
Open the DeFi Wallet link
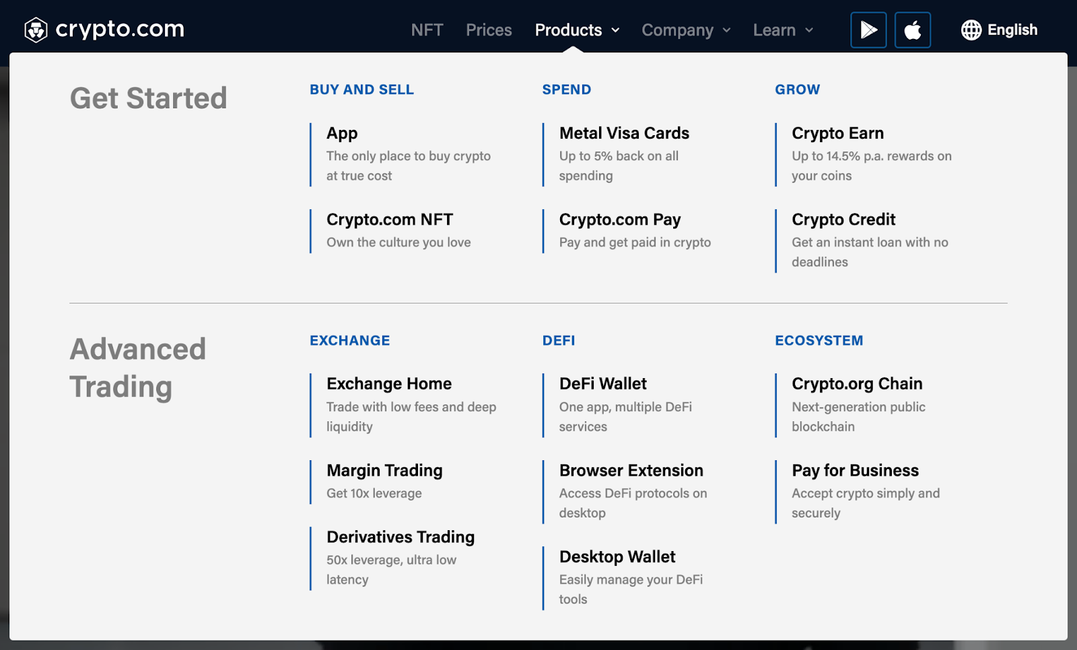point(602,384)
